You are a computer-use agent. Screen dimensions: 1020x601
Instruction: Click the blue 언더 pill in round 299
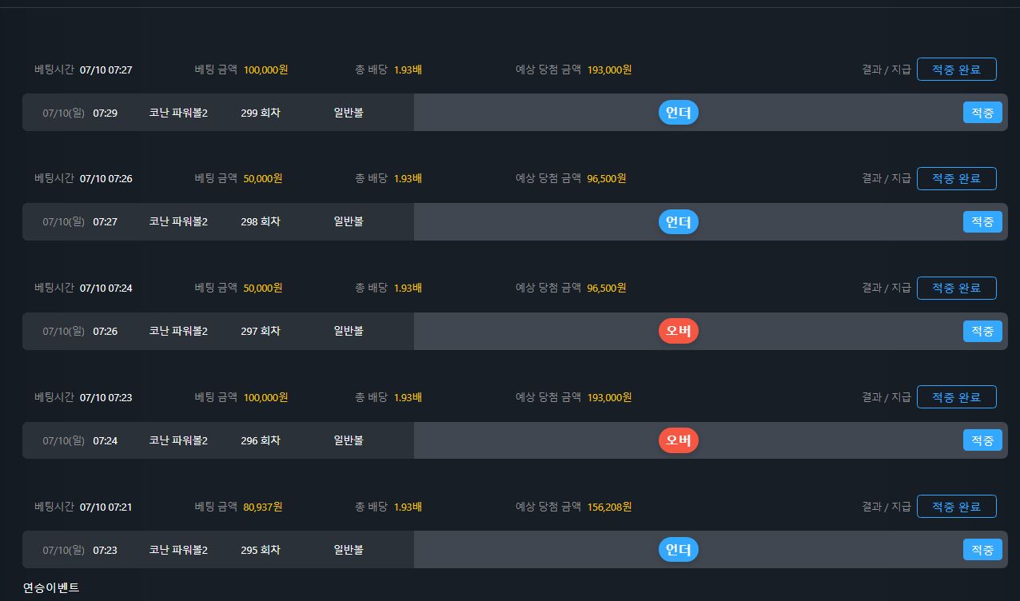(x=678, y=113)
